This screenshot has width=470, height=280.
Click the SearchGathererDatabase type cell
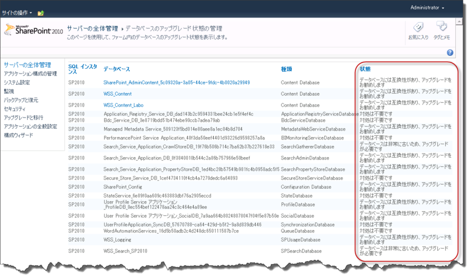coord(307,146)
